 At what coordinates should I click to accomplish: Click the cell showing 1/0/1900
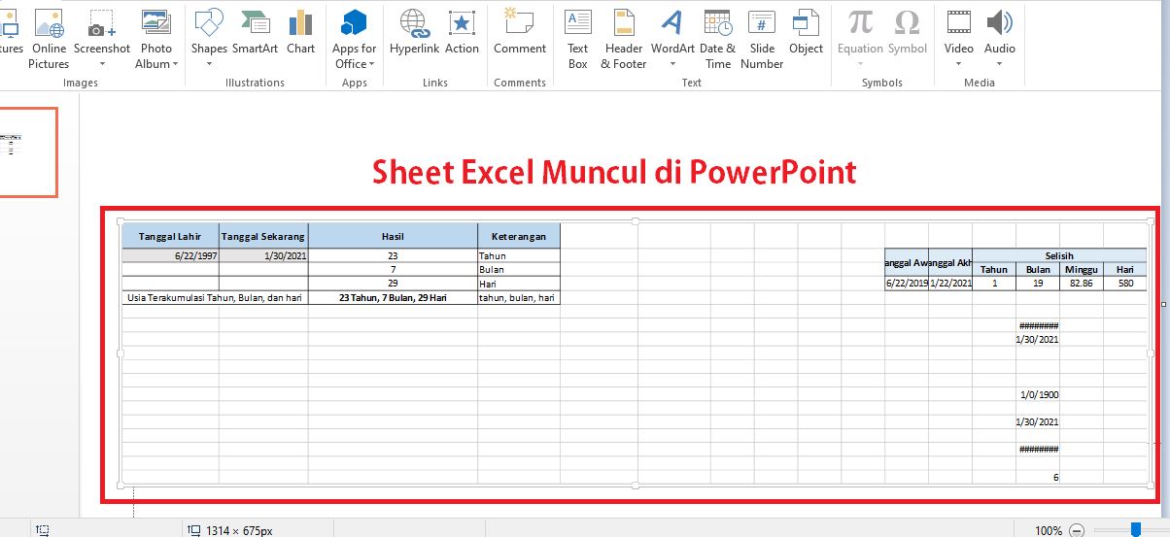[1038, 395]
